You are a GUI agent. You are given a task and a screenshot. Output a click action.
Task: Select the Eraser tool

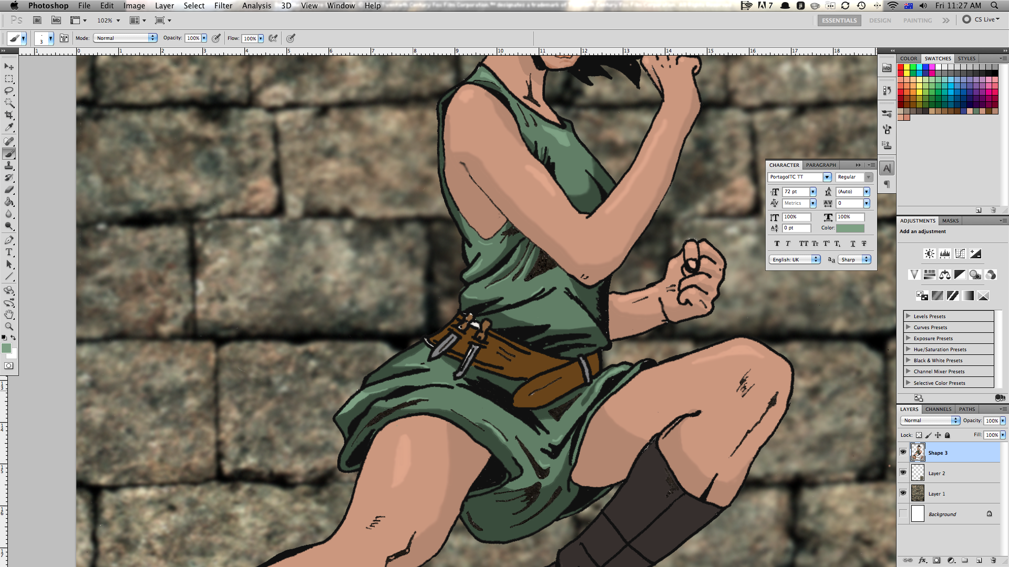(9, 190)
